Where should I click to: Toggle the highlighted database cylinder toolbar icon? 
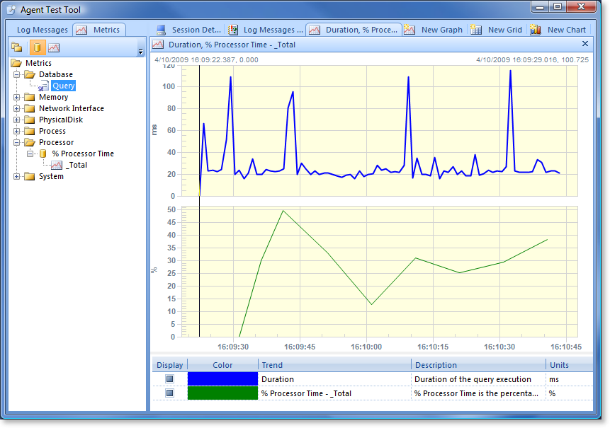(36, 47)
